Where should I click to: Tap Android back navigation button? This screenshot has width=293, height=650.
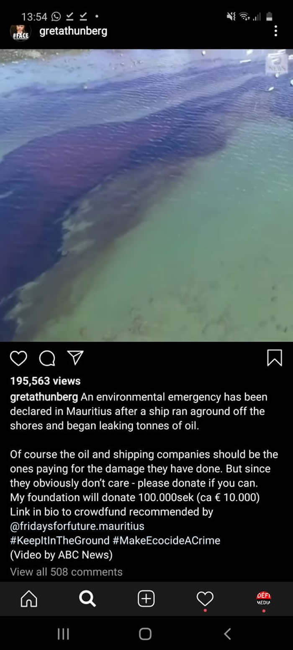(227, 634)
